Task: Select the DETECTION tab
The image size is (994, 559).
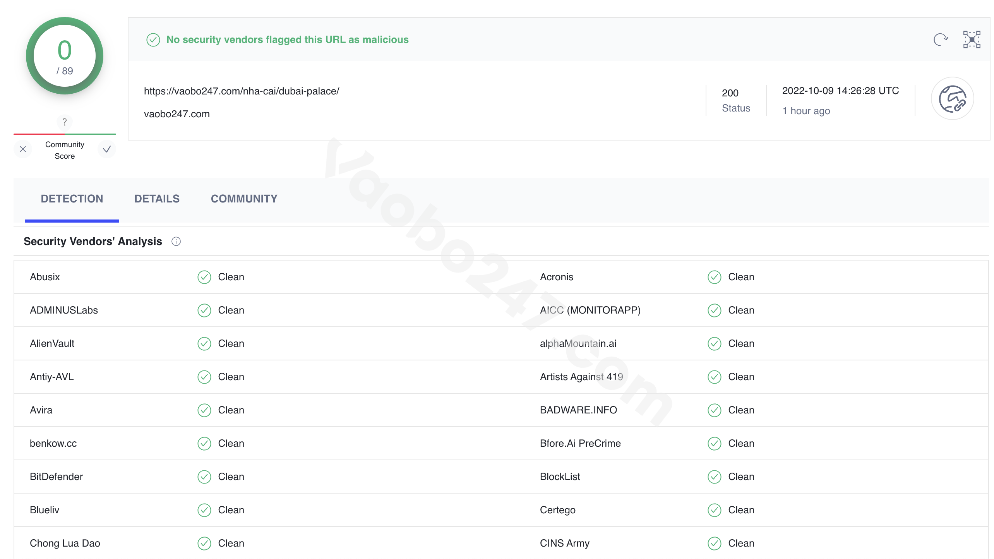Action: point(72,199)
